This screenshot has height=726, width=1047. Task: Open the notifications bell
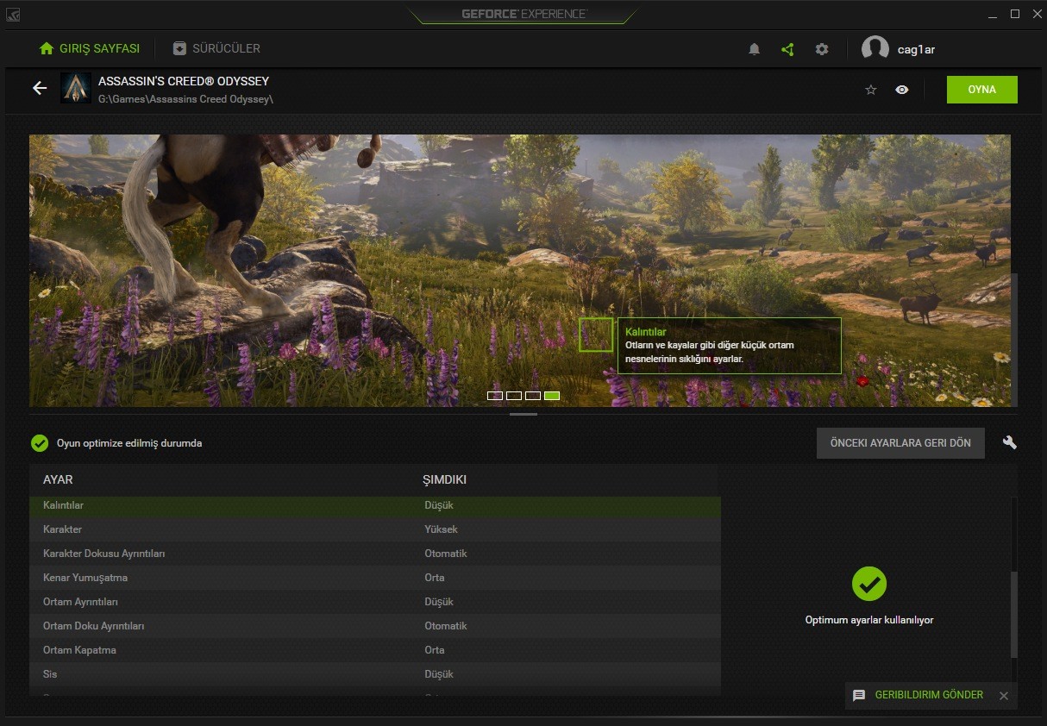point(754,49)
